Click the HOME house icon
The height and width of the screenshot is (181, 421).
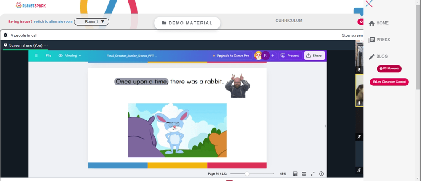point(372,24)
